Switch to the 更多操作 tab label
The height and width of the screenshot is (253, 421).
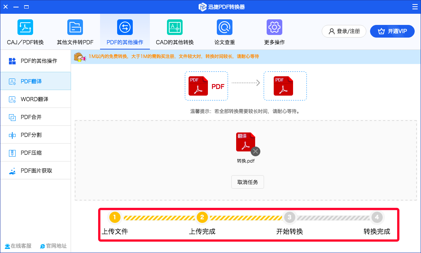tap(274, 42)
